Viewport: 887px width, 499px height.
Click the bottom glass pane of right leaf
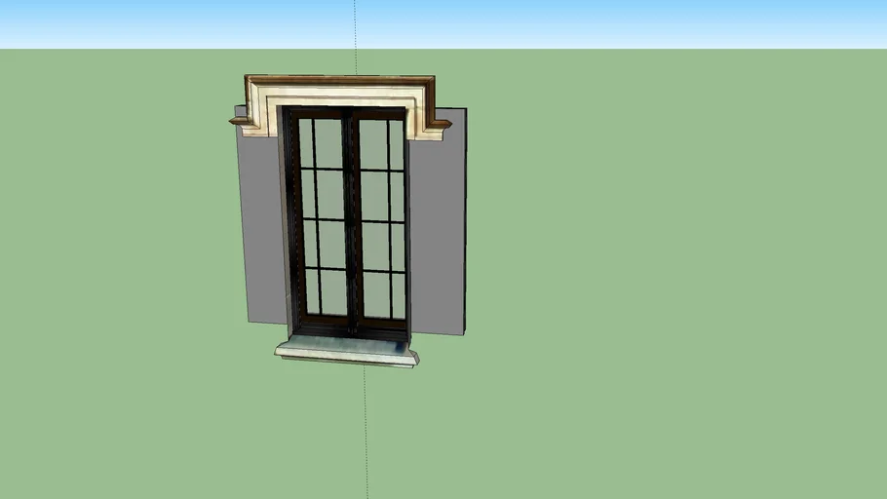tap(376, 294)
